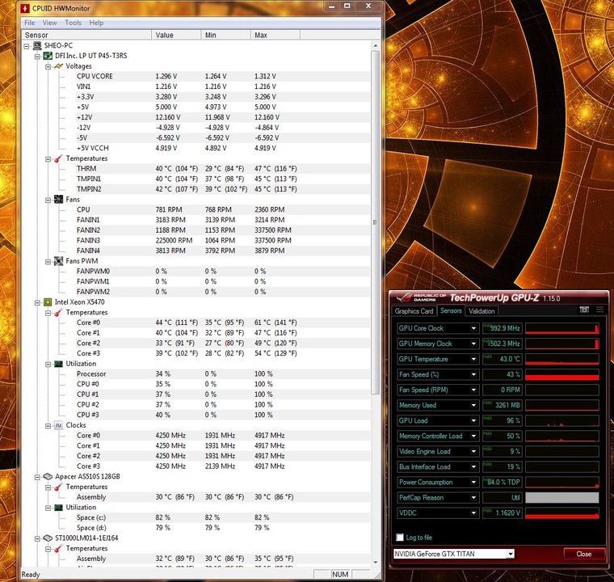
Task: Switch to the Validation tab
Action: tap(482, 311)
